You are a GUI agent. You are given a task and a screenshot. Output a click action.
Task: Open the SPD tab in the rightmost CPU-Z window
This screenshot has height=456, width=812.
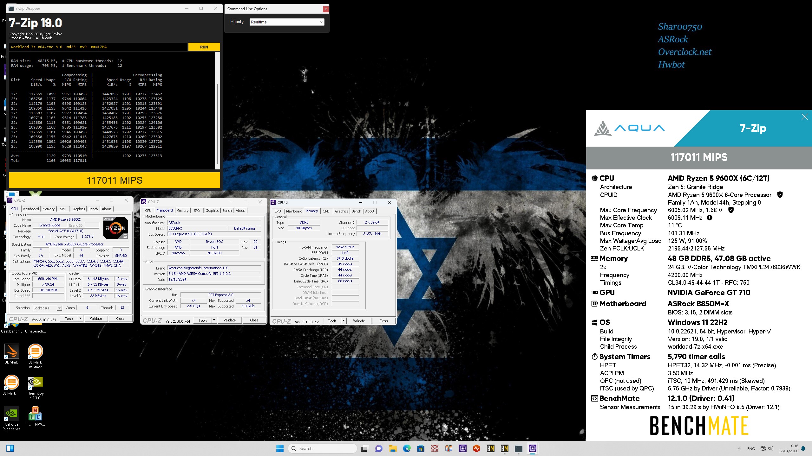[326, 211]
